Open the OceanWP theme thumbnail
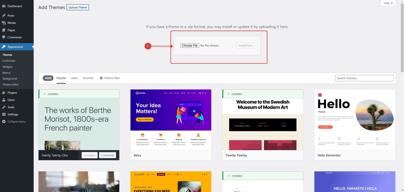This screenshot has height=192, width=404. (171, 182)
